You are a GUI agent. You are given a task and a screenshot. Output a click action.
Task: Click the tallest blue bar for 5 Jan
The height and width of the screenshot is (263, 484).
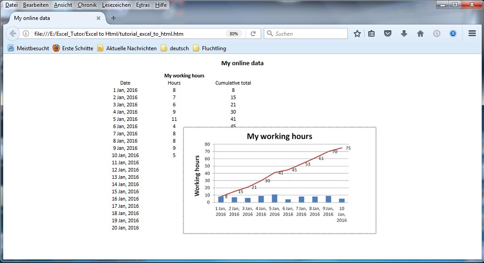274,198
